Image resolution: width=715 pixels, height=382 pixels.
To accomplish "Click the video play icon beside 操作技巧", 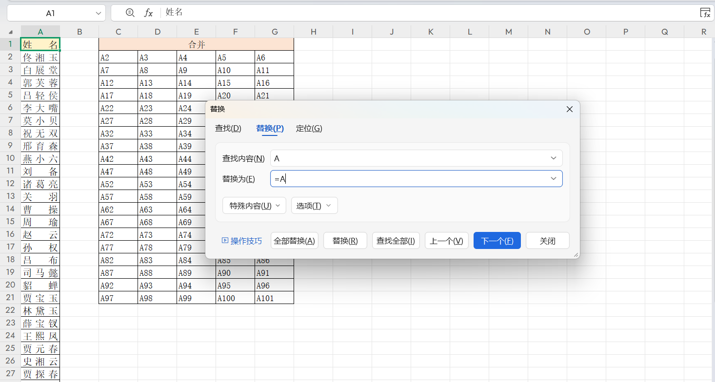I will click(x=224, y=240).
